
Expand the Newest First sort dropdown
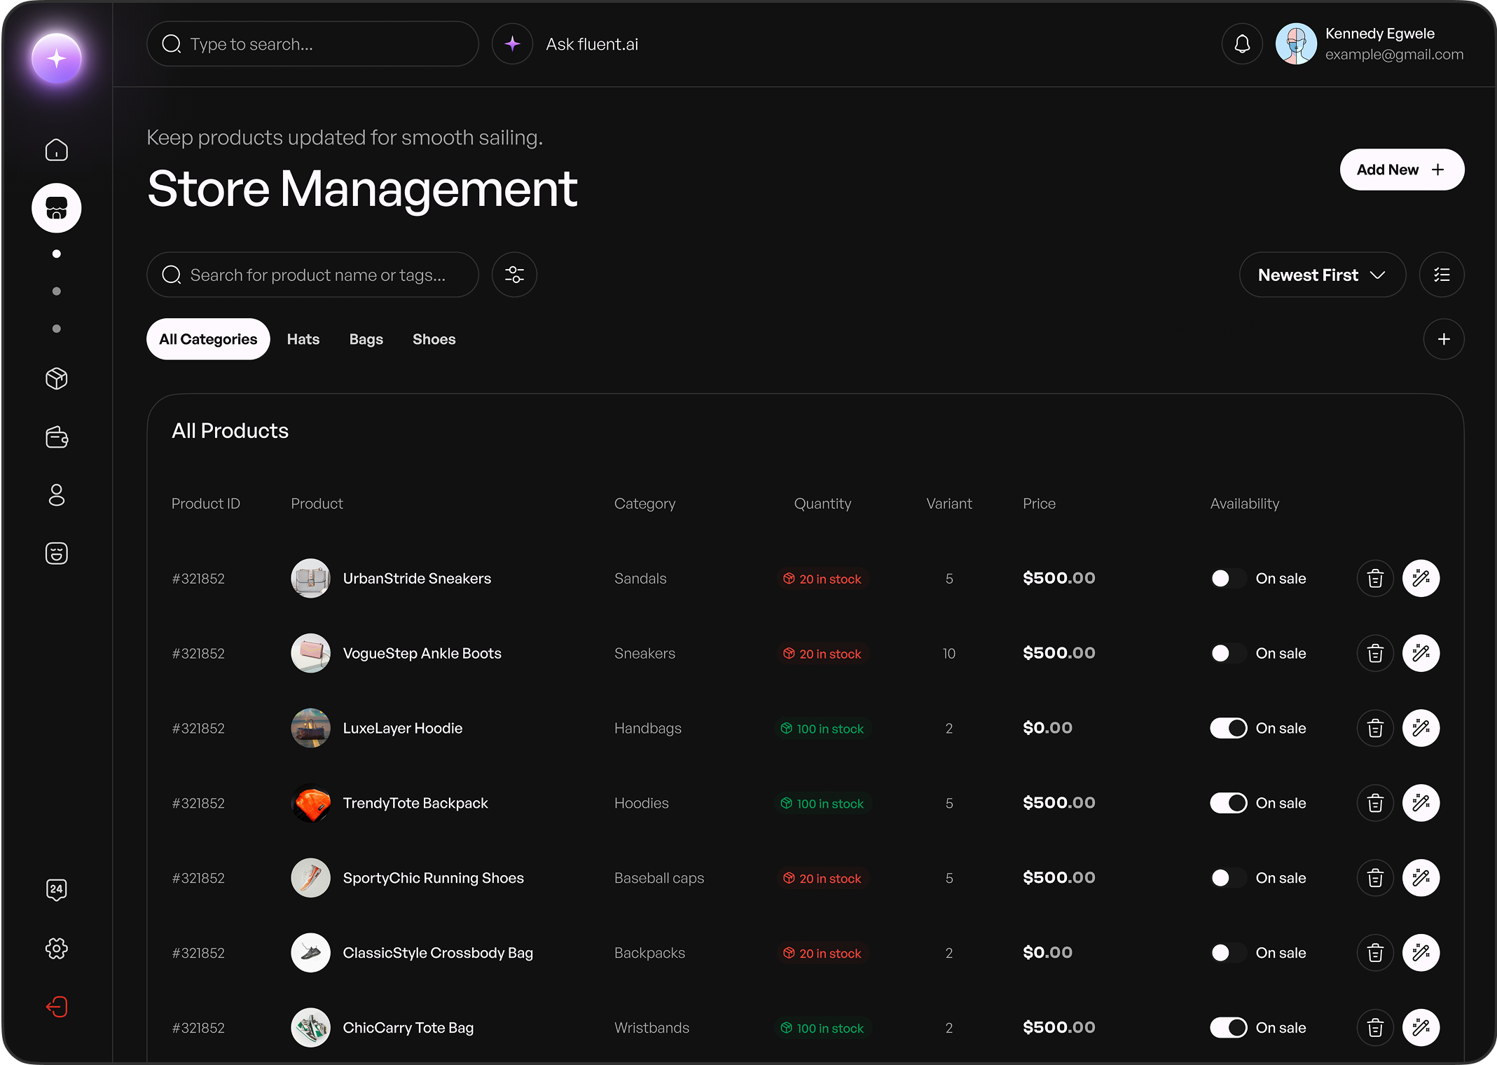[x=1322, y=275]
